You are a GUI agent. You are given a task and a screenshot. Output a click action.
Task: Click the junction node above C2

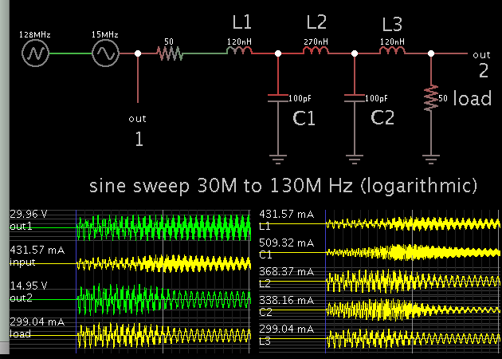point(355,53)
